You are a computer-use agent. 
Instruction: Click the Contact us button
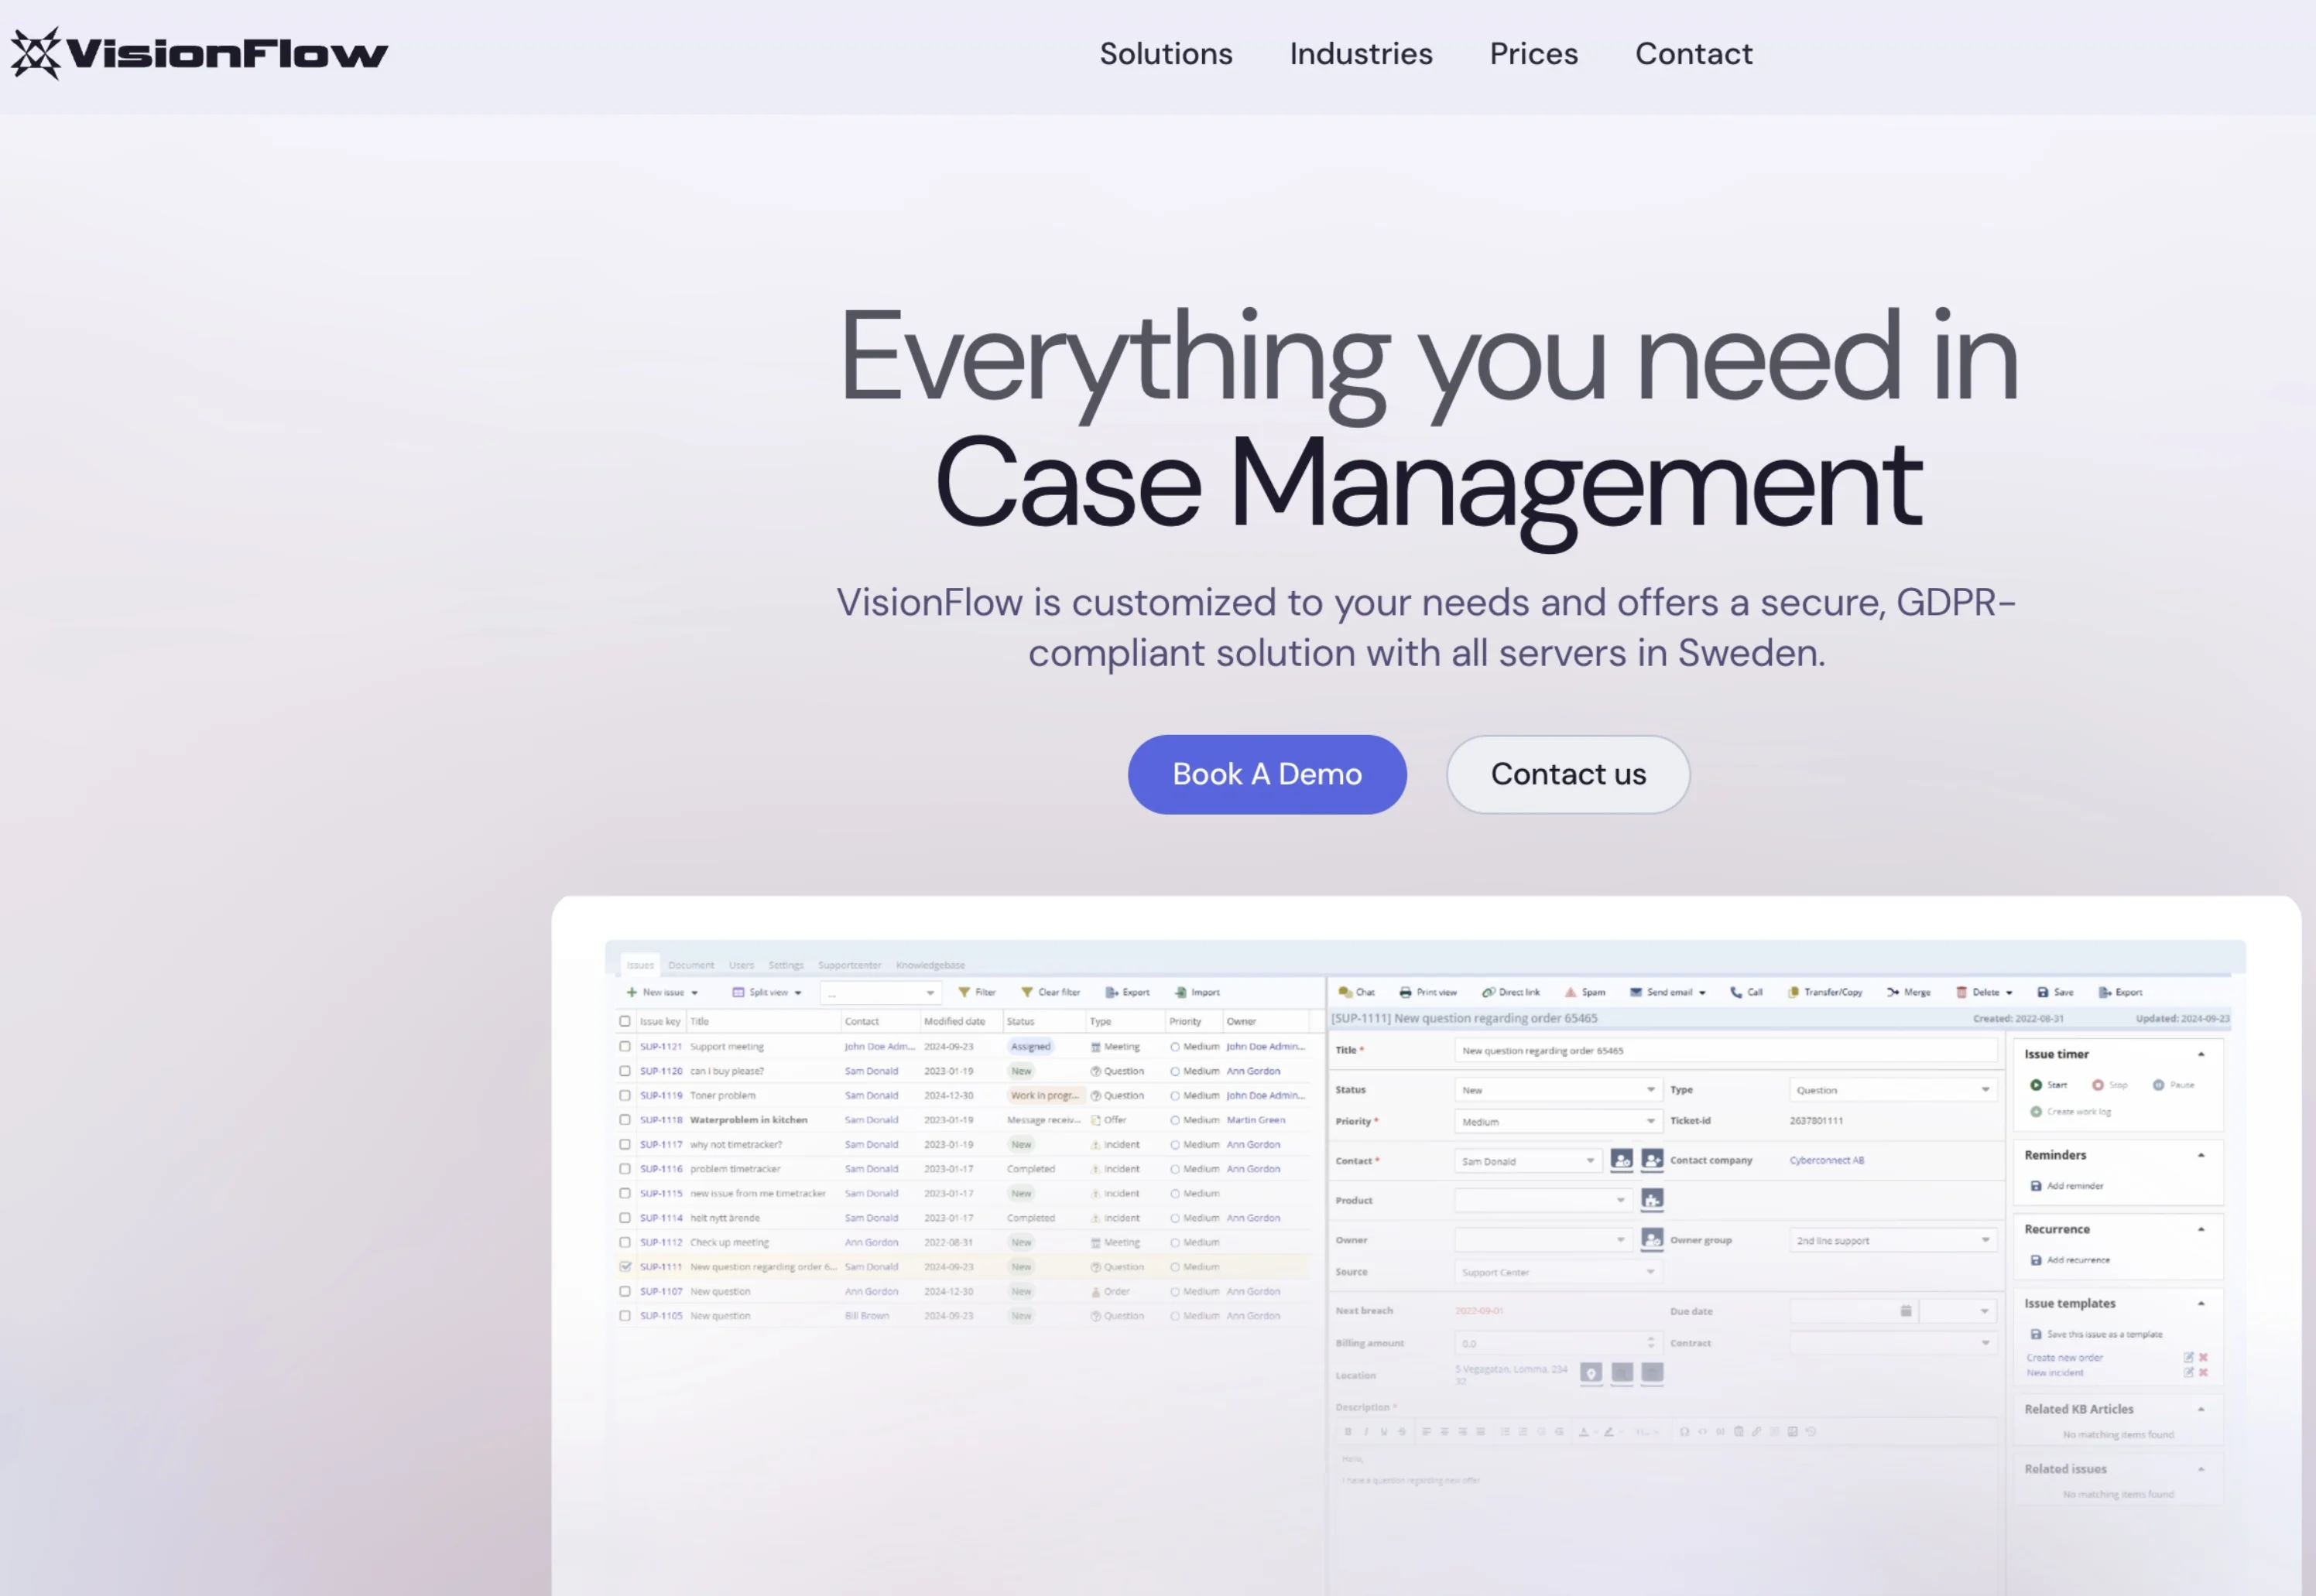(1567, 774)
